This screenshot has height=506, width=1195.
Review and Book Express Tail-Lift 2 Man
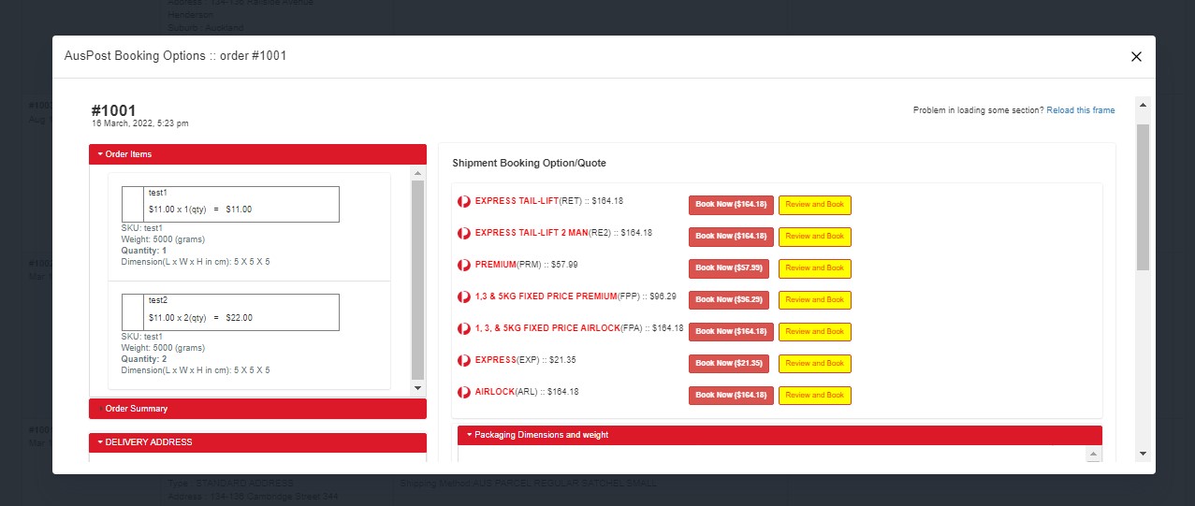tap(815, 237)
